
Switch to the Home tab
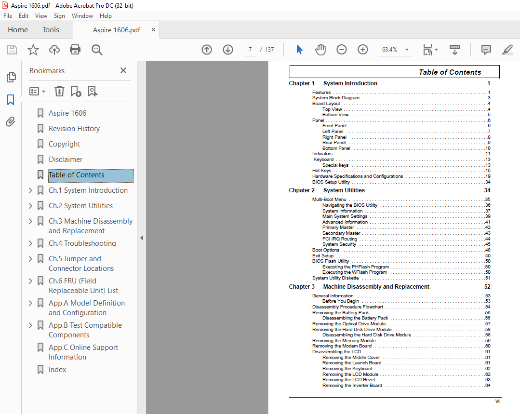click(x=18, y=30)
